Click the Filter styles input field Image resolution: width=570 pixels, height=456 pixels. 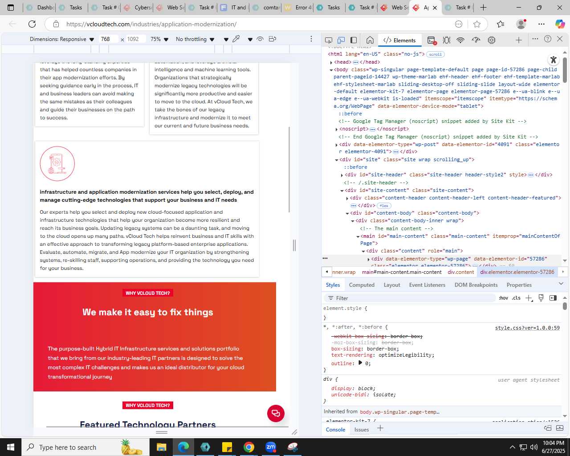[410, 298]
